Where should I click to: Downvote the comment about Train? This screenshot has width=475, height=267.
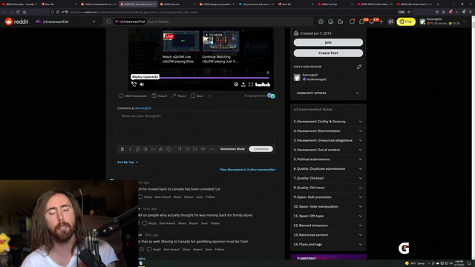142,249
